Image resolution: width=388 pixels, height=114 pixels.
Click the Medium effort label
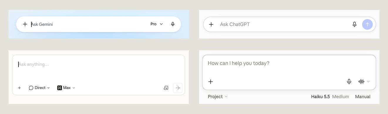point(340,97)
